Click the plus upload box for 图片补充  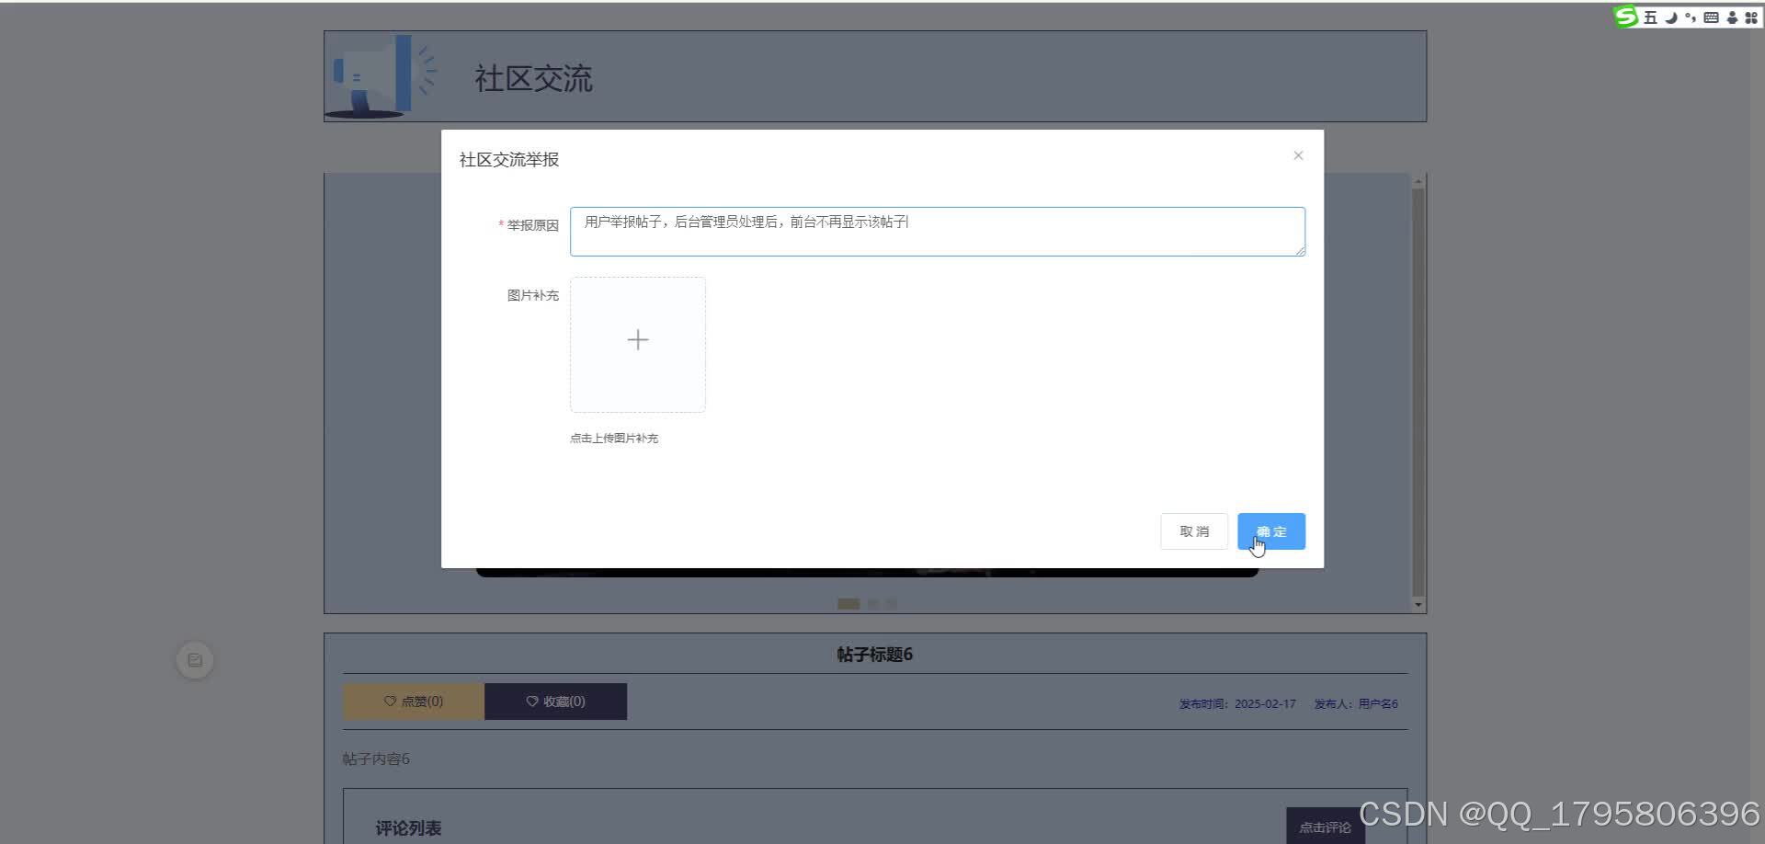[638, 345]
